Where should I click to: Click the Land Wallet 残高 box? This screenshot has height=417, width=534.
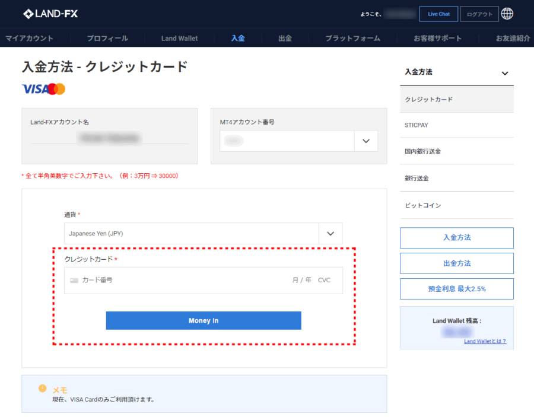click(x=457, y=328)
